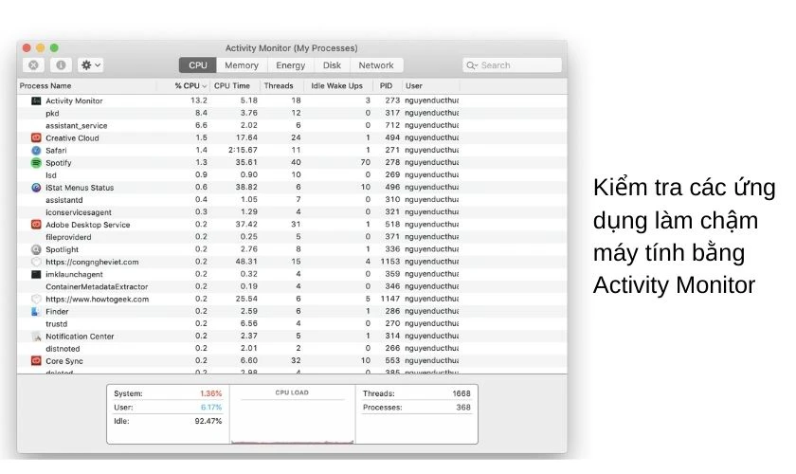
Task: Open the gear action dropdown menu
Action: pos(91,65)
